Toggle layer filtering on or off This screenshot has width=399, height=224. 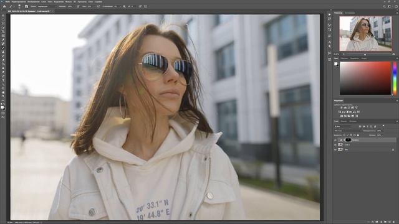(x=383, y=126)
